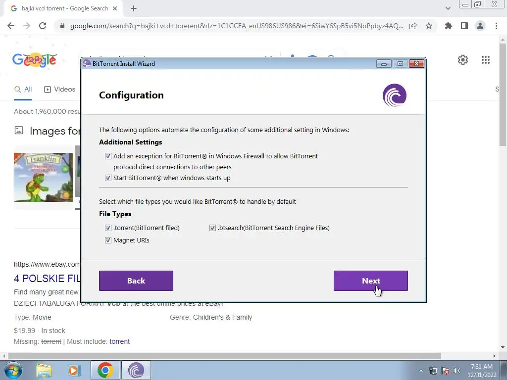The width and height of the screenshot is (507, 380).
Task: Click the address bar URL field
Action: pos(237,26)
